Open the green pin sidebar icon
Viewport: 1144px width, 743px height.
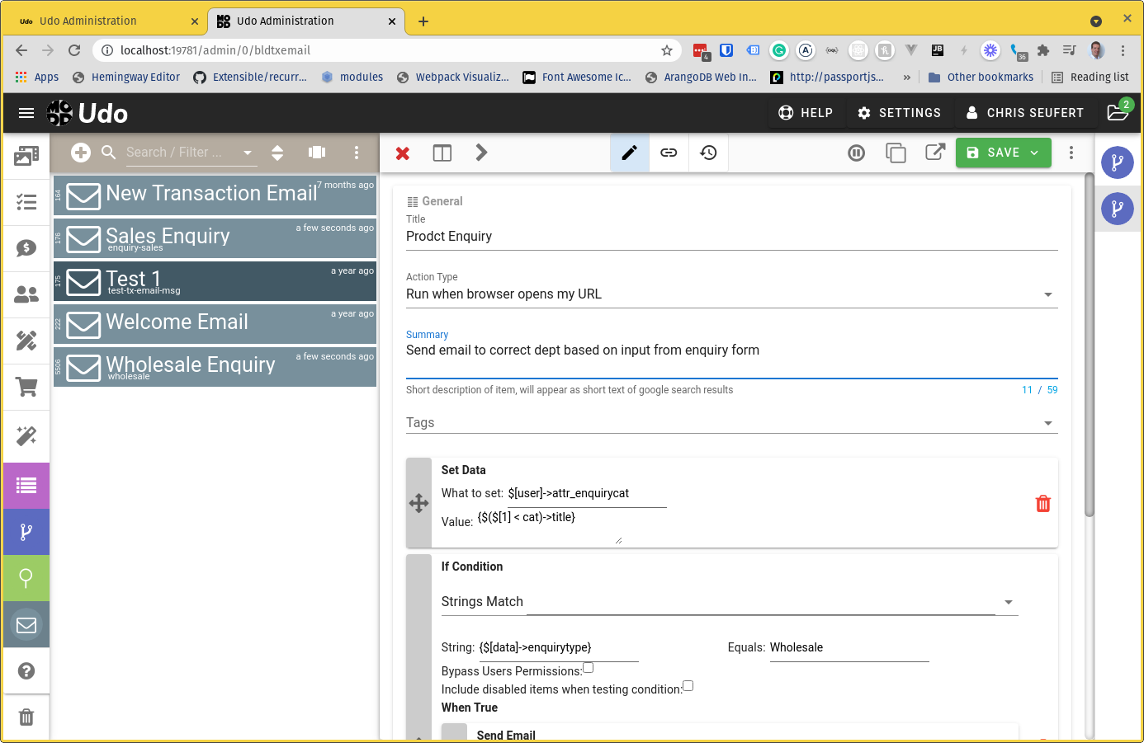click(26, 578)
